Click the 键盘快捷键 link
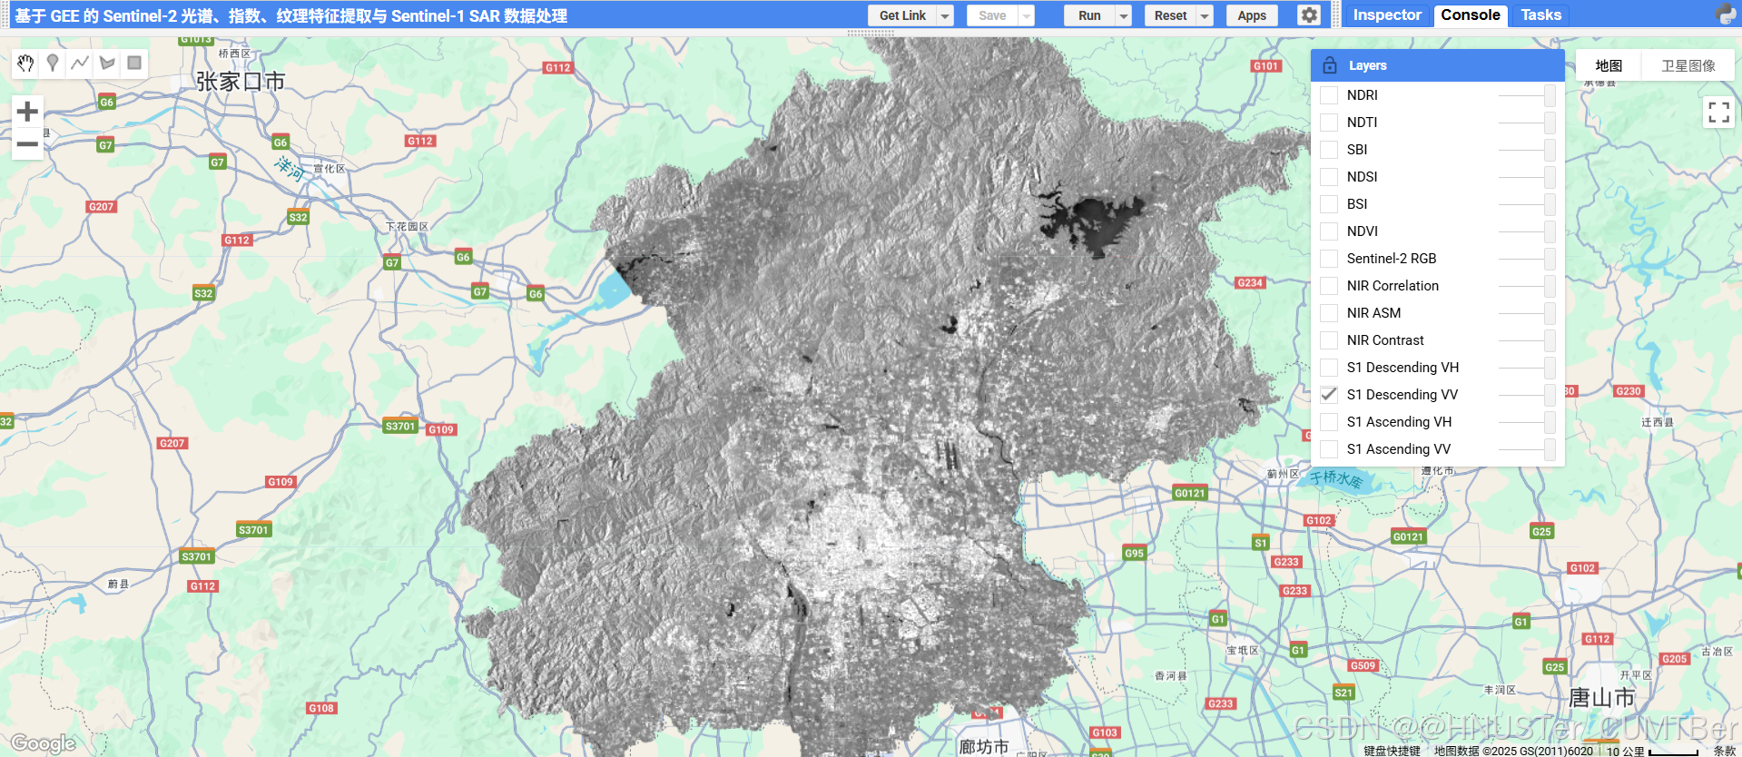The width and height of the screenshot is (1742, 757). (x=1392, y=751)
